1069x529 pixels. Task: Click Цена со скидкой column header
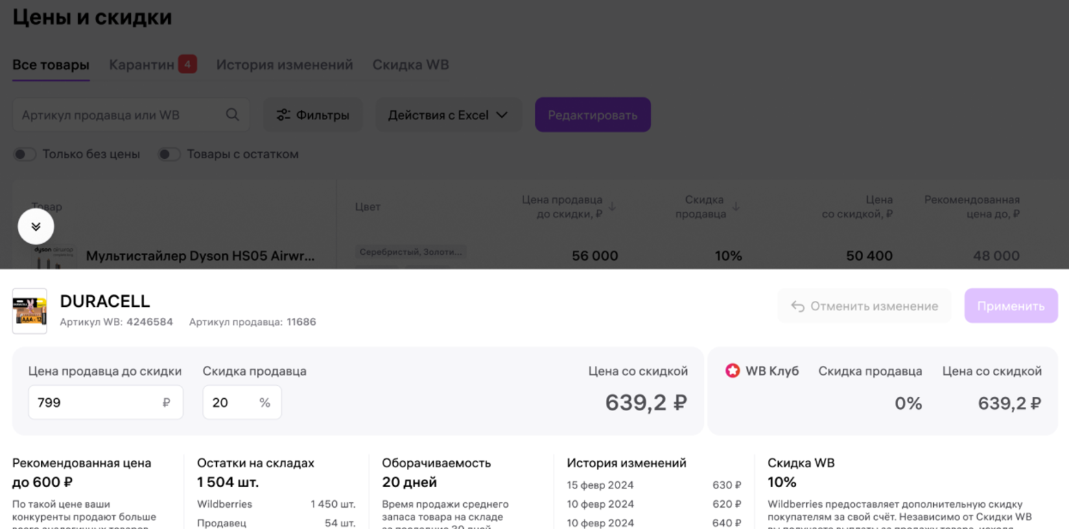point(858,207)
